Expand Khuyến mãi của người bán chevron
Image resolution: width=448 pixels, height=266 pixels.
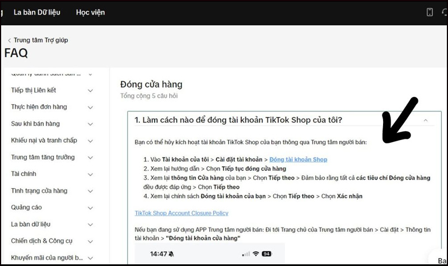[x=90, y=258]
